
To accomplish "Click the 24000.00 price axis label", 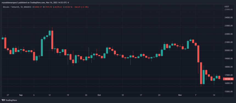I will pos(229,18).
